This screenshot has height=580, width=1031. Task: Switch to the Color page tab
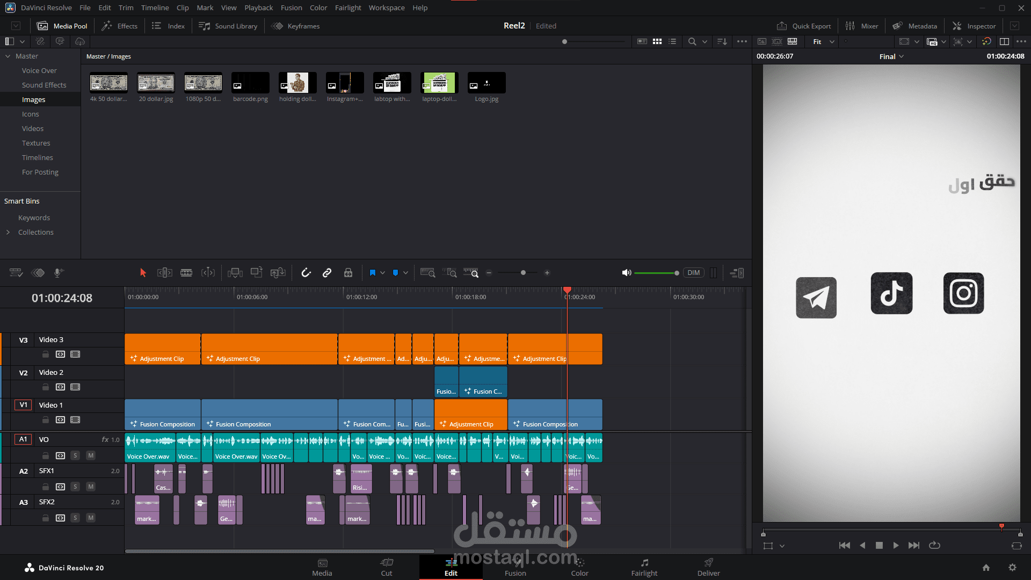(579, 567)
